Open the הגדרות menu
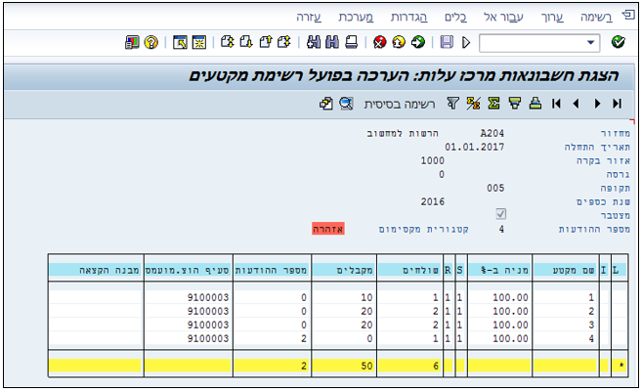 point(409,18)
